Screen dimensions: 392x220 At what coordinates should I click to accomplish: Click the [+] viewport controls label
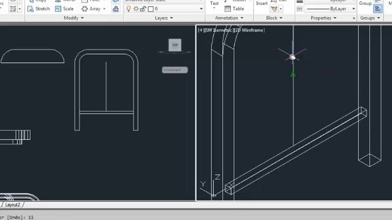(x=200, y=30)
